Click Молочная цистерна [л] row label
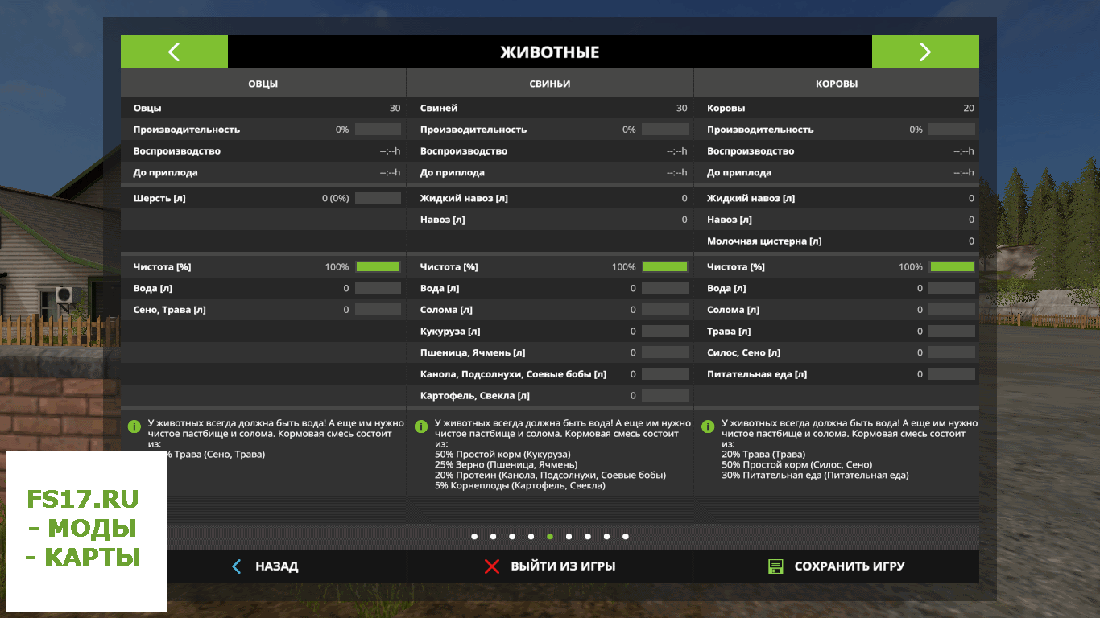 [x=764, y=241]
